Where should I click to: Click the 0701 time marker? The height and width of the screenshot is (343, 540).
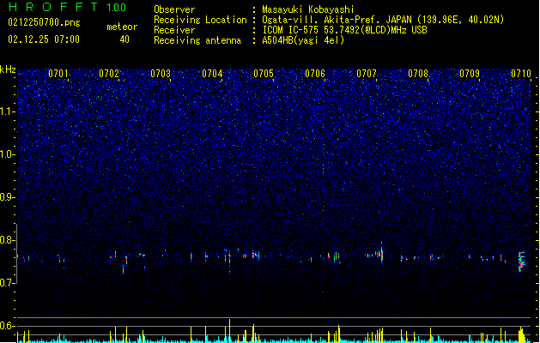click(x=58, y=74)
